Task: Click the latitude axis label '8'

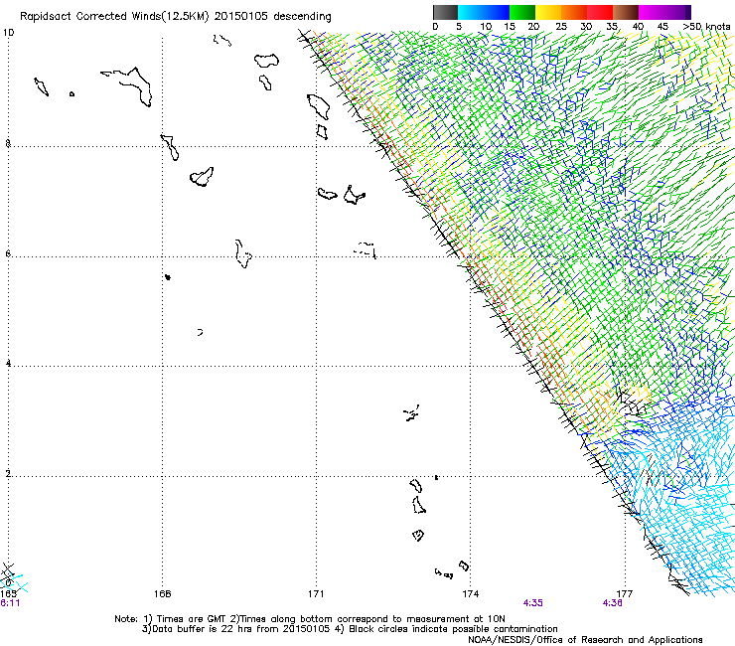Action: pyautogui.click(x=8, y=143)
